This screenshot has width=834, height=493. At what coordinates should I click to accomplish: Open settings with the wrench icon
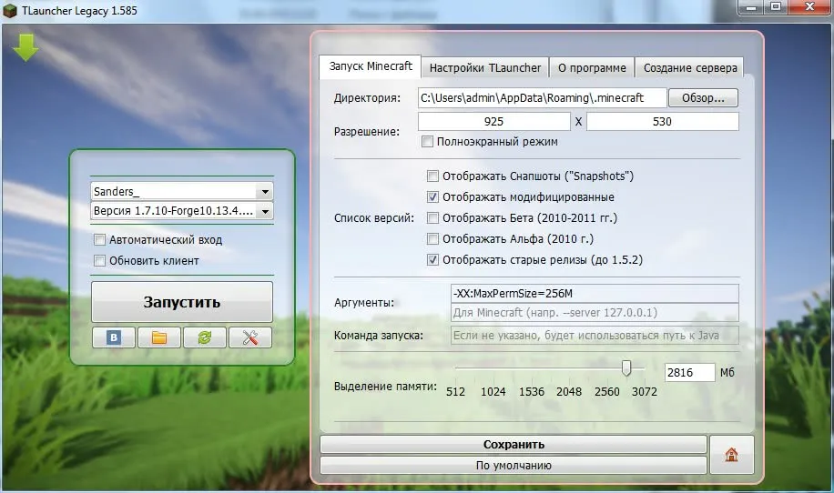(x=250, y=337)
